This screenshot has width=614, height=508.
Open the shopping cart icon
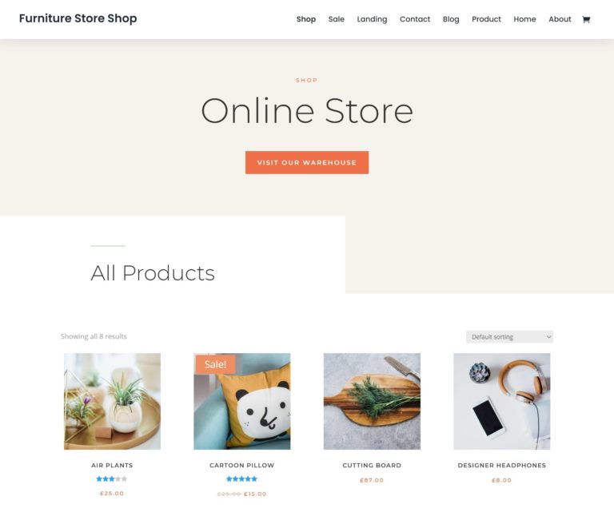coord(586,19)
